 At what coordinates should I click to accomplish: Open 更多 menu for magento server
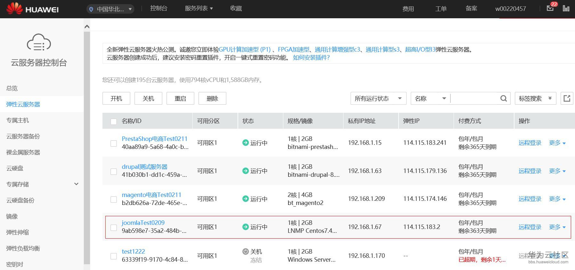[x=557, y=199]
